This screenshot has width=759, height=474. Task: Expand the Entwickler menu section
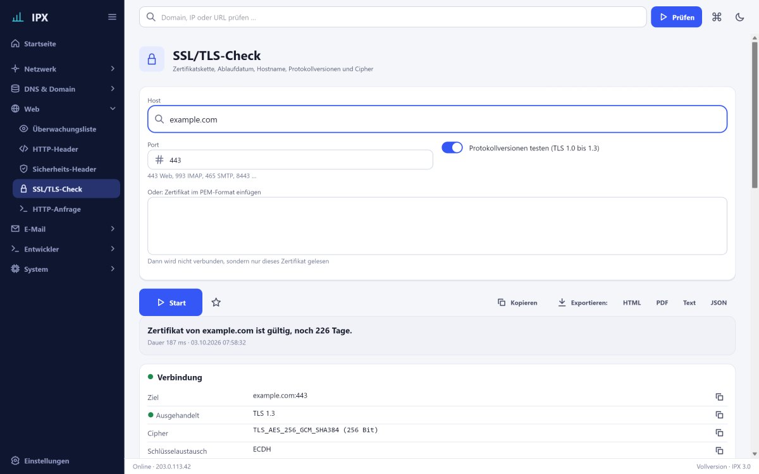pyautogui.click(x=63, y=249)
